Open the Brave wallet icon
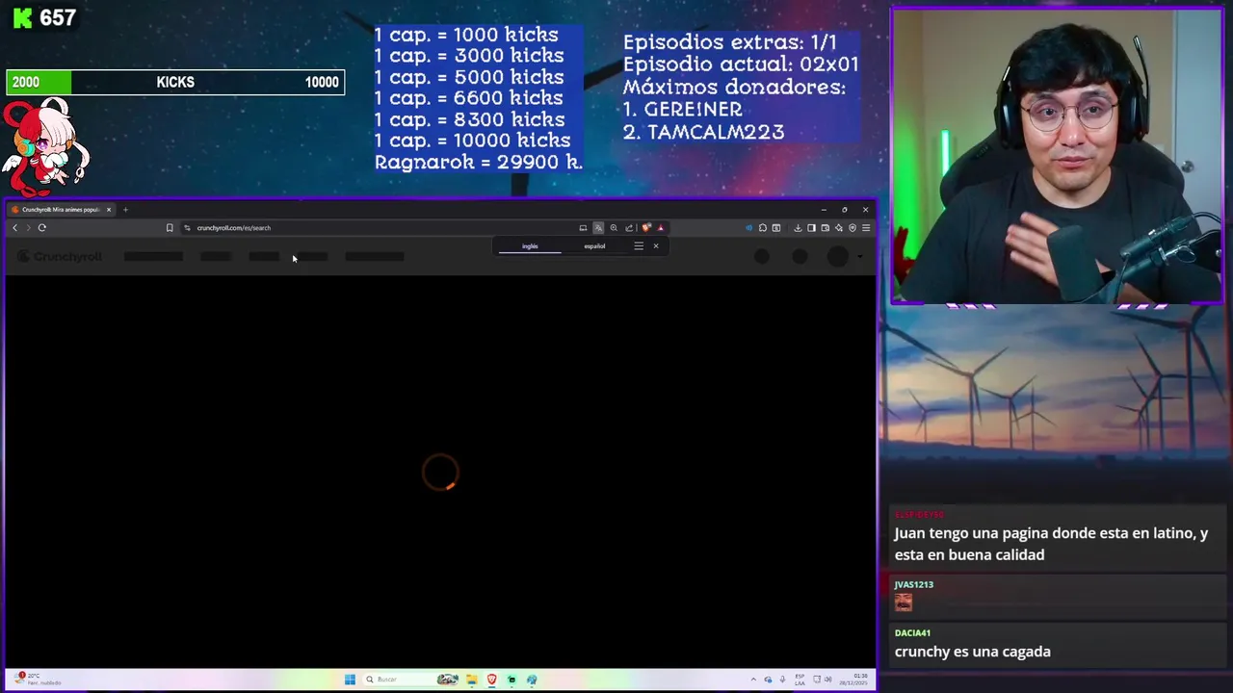 tap(826, 228)
